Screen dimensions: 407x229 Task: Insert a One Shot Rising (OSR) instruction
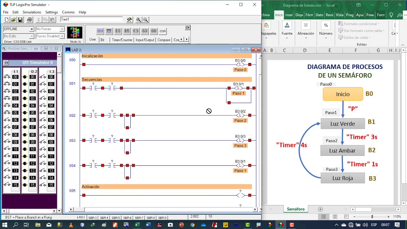(x=162, y=31)
